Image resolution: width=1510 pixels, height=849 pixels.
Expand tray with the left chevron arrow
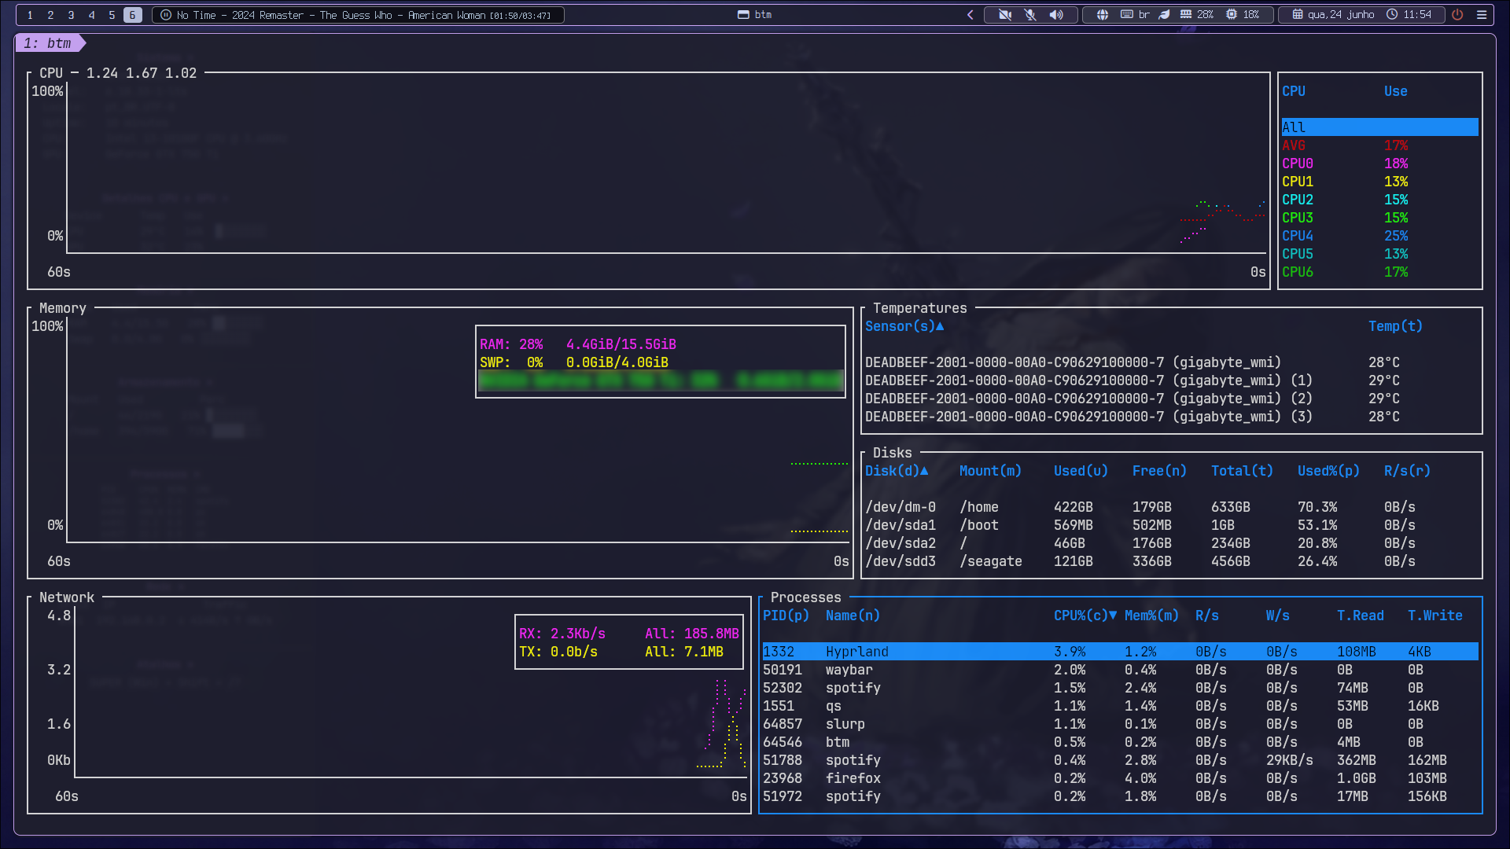[x=970, y=14]
